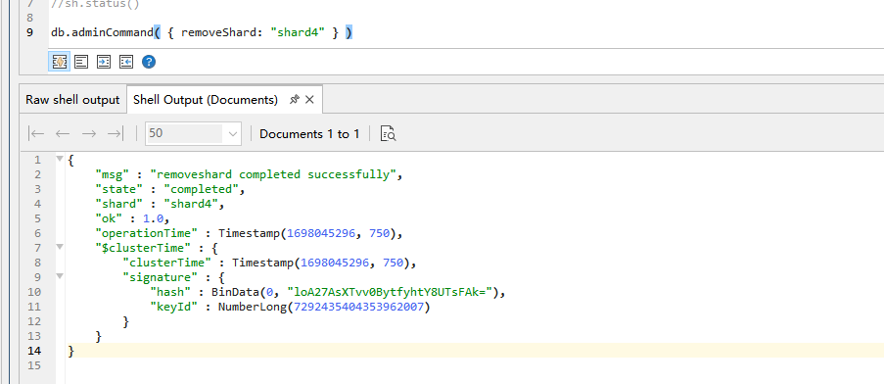Open the document search viewer icon

388,133
